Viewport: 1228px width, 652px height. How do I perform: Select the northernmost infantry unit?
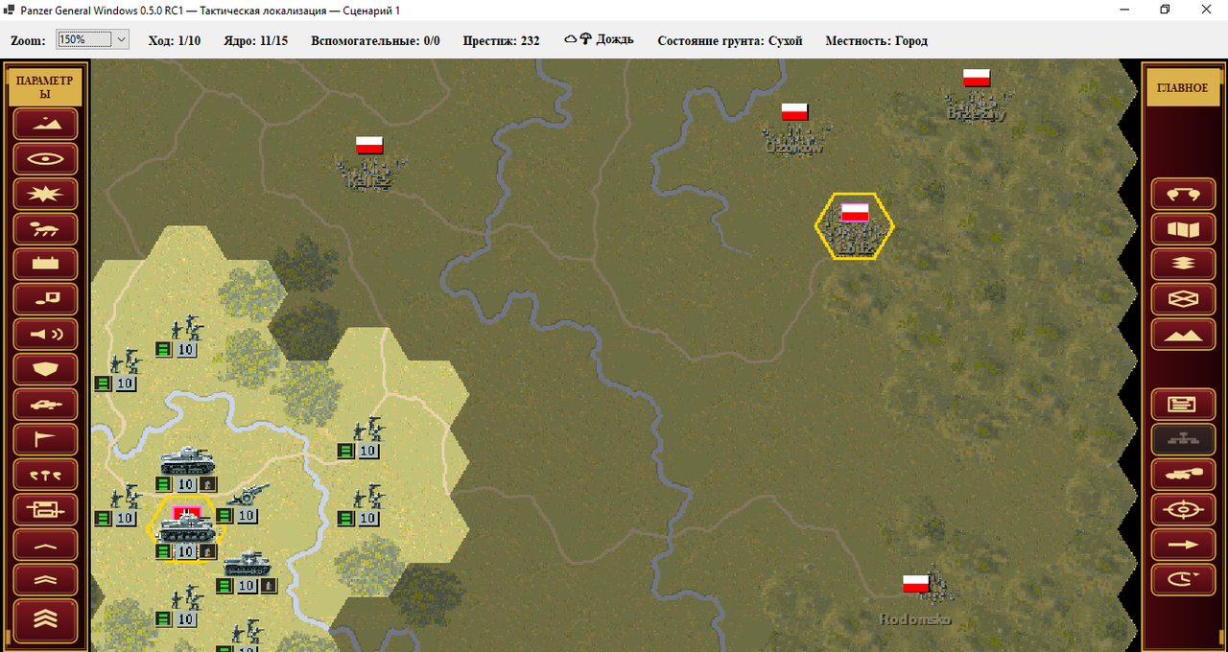tap(188, 329)
